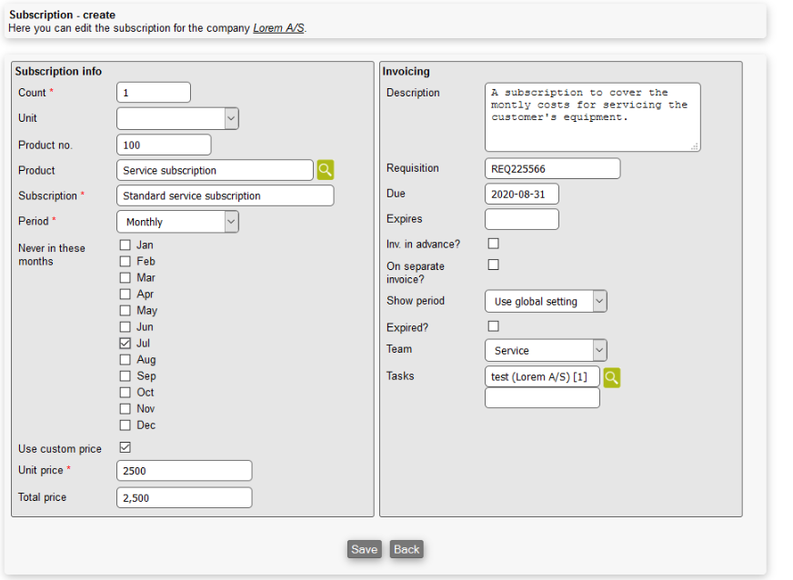Click into the Description text area
This screenshot has height=580, width=793.
click(592, 117)
